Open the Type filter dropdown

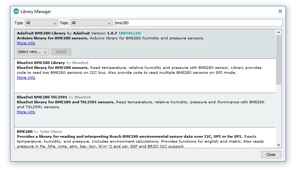point(41,23)
